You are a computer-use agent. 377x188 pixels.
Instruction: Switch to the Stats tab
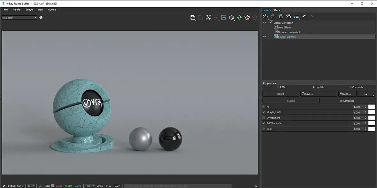(276, 10)
